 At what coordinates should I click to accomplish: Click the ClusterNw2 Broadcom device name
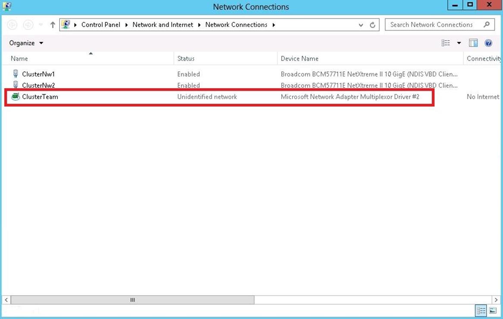click(x=369, y=86)
